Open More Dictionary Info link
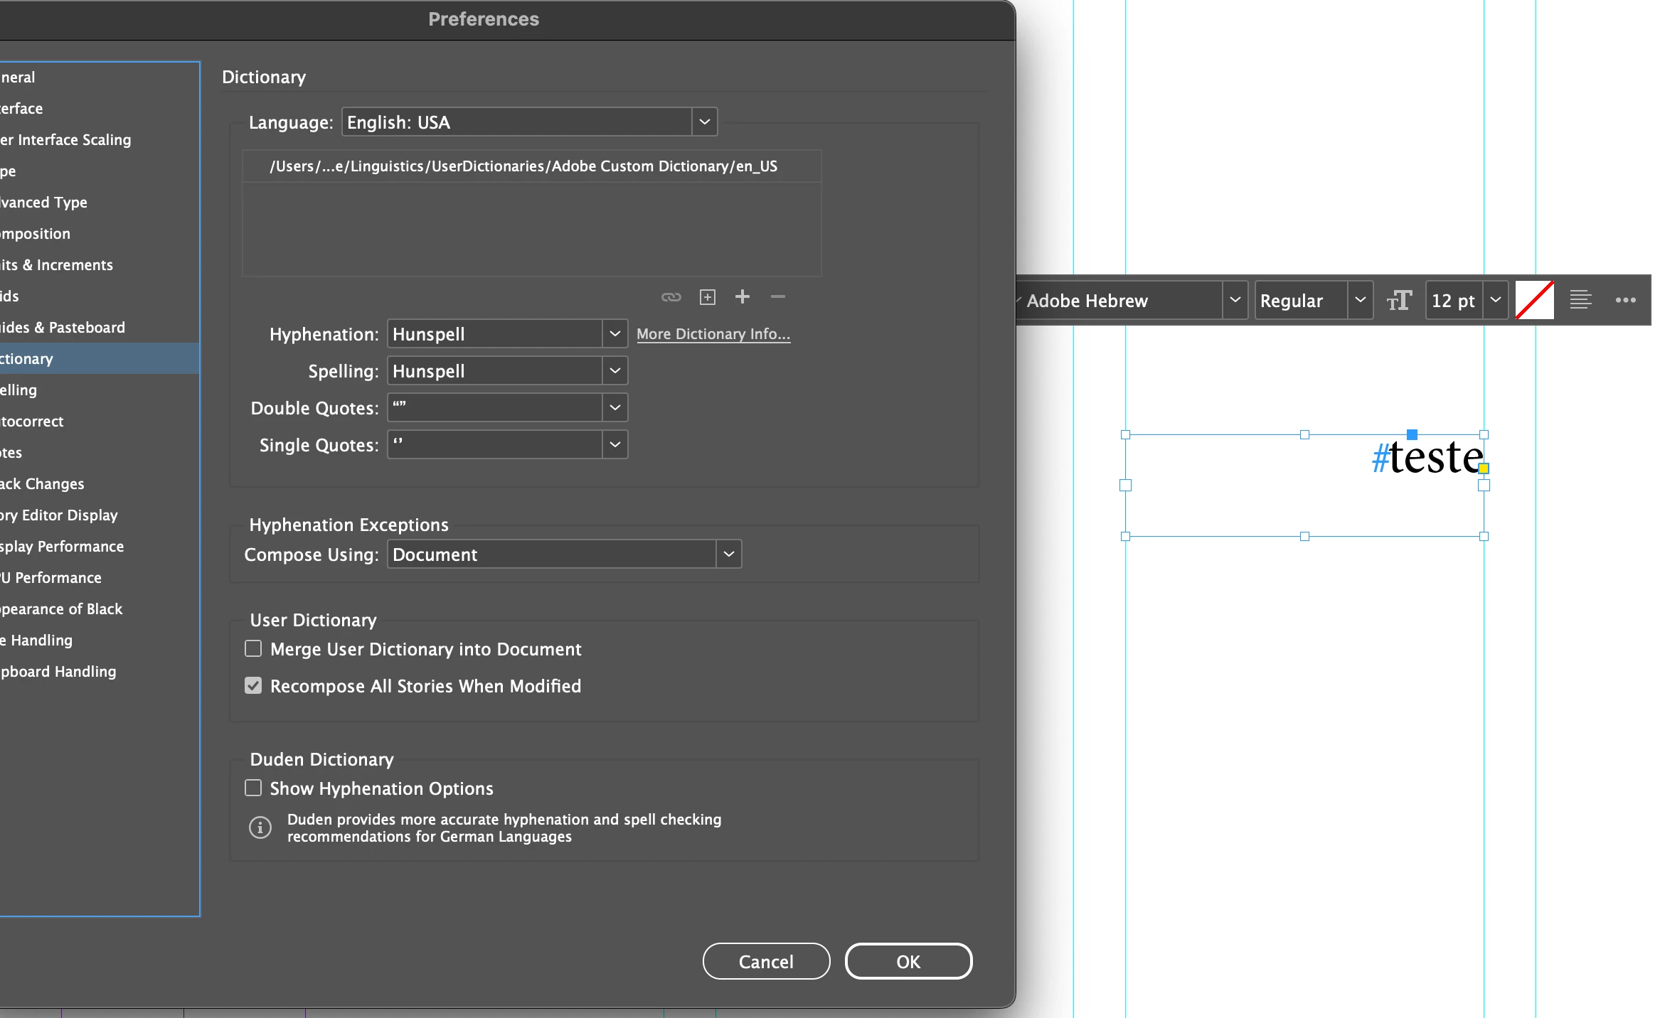The width and height of the screenshot is (1660, 1018). [713, 334]
